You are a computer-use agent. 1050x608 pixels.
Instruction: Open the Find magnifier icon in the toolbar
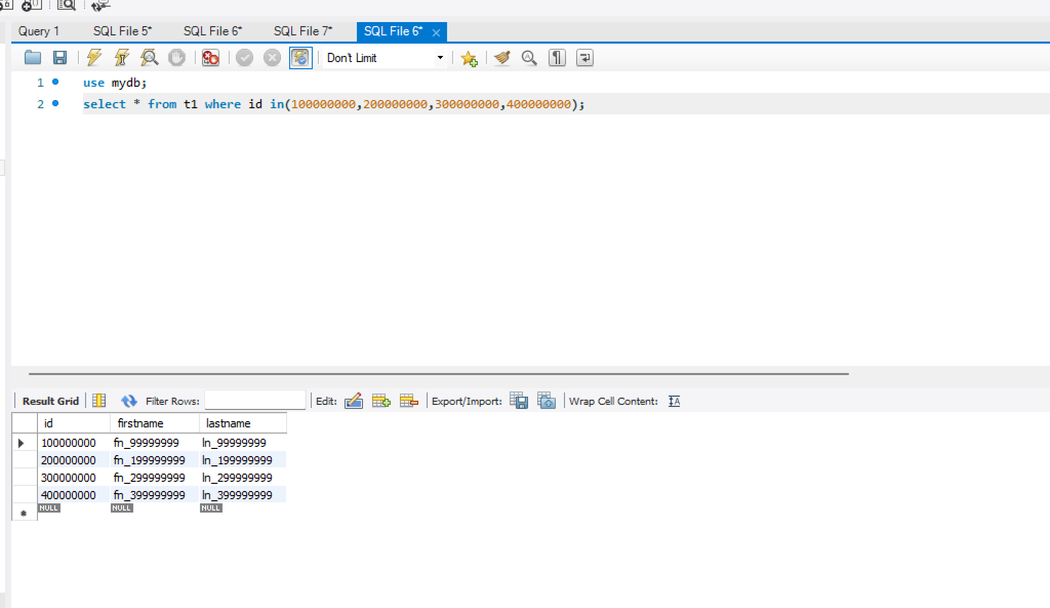tap(529, 58)
